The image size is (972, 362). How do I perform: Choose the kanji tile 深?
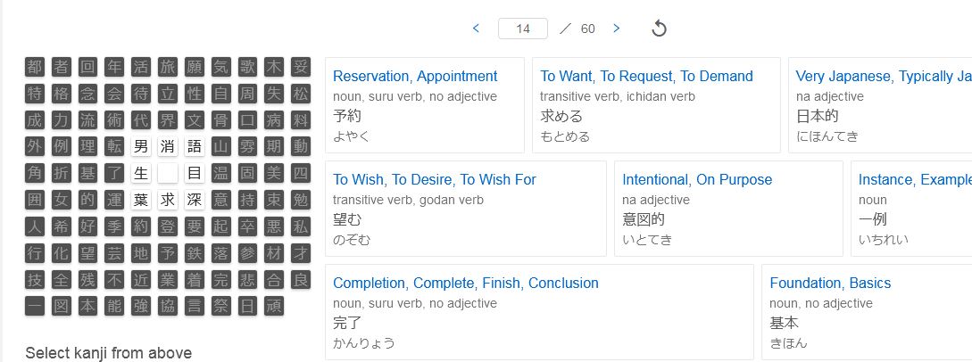pos(195,200)
